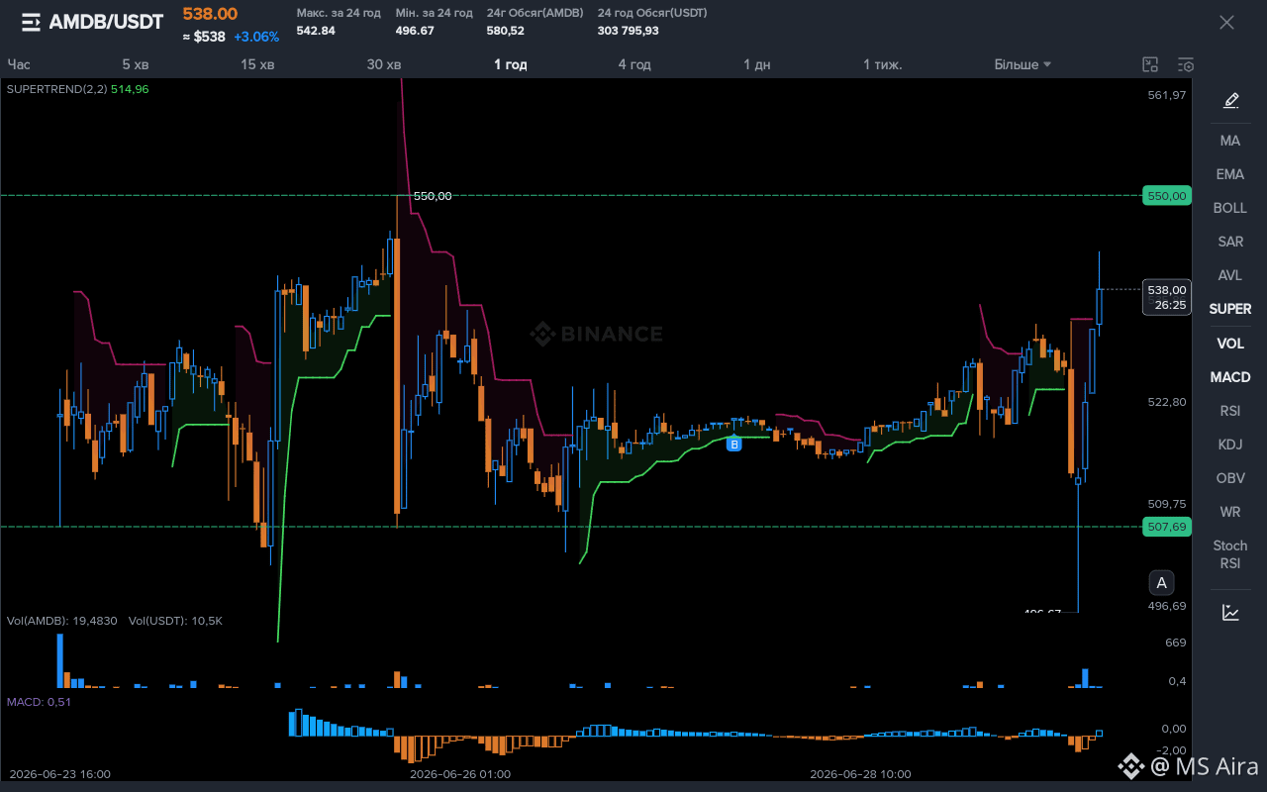Select the 1 тиж. timeframe

point(883,64)
